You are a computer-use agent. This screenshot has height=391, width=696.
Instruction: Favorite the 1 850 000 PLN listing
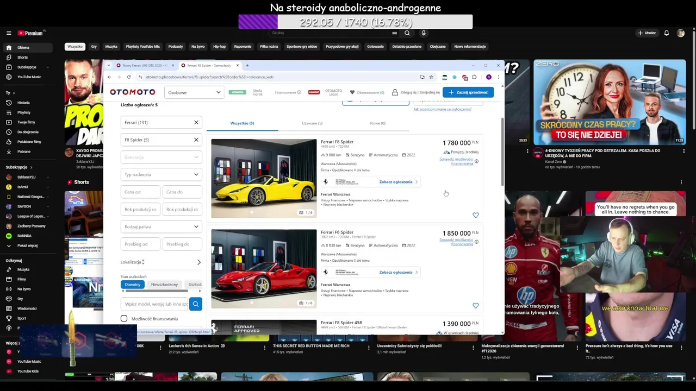[476, 306]
